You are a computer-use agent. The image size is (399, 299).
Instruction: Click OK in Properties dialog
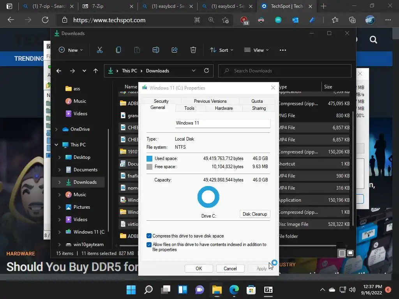(x=199, y=269)
